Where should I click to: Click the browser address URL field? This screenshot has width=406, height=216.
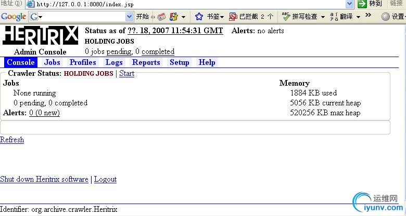(x=191, y=4)
